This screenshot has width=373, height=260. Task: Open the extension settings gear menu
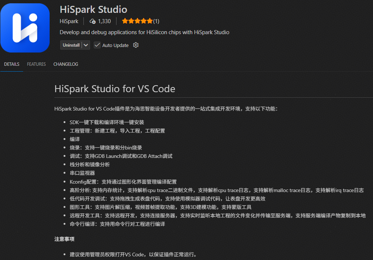[x=136, y=45]
